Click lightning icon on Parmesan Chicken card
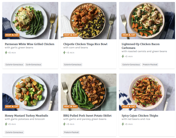The image size is (176, 138). click(x=6, y=53)
